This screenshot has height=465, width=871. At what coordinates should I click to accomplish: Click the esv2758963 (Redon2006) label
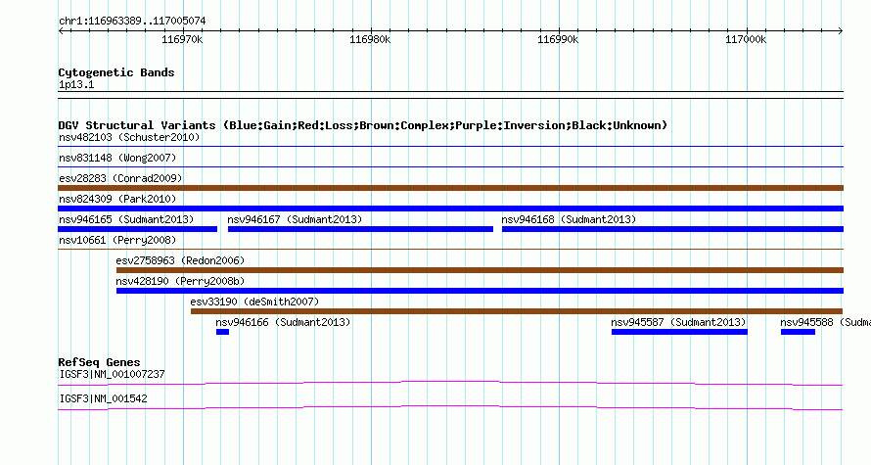(x=180, y=260)
